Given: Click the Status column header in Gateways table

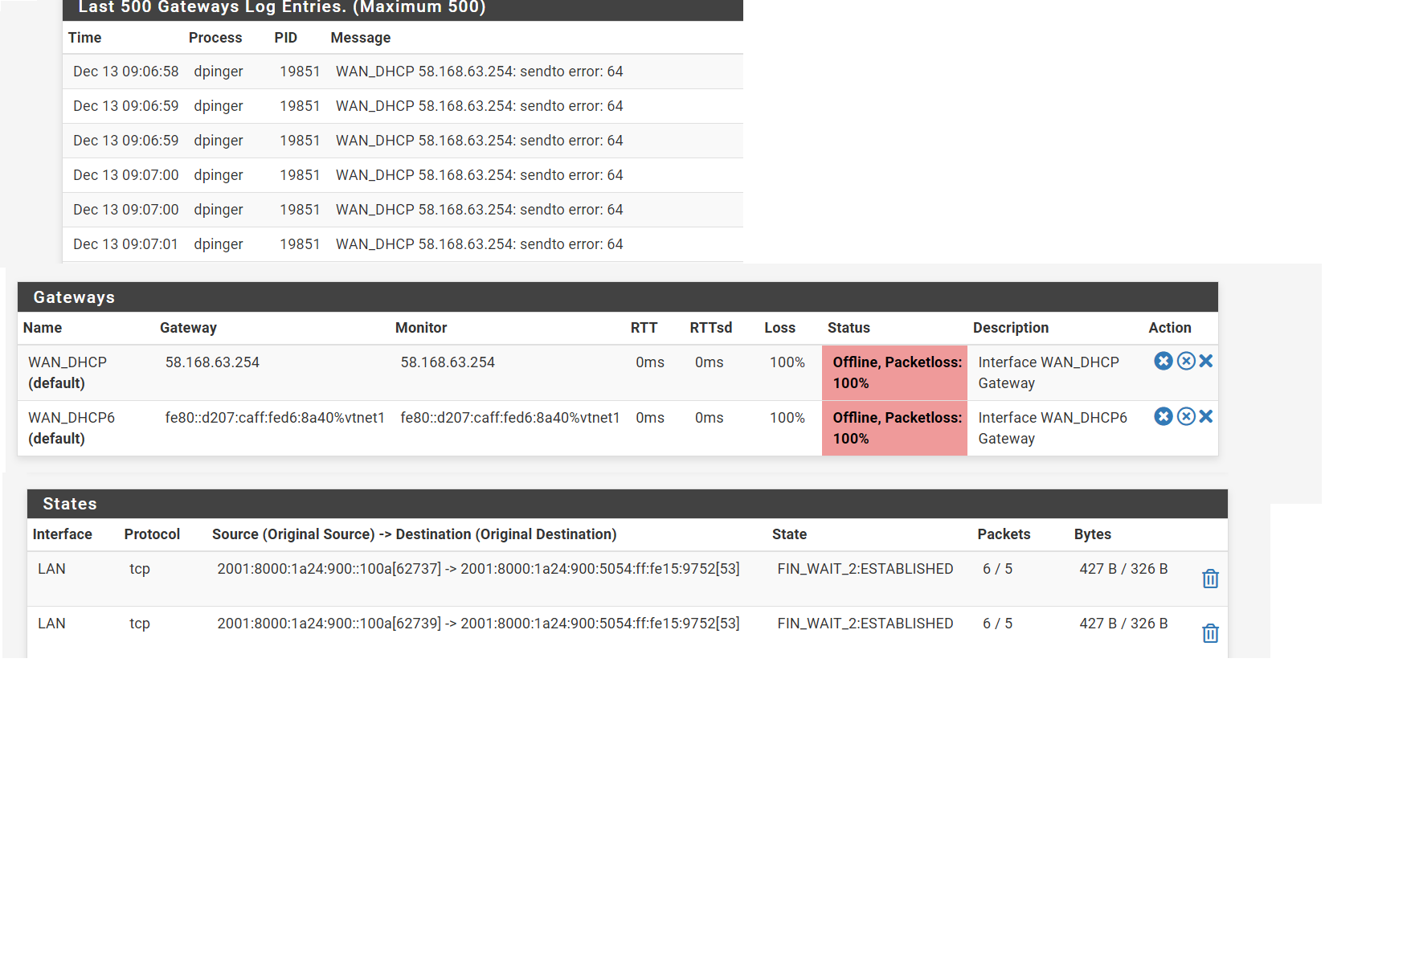Looking at the screenshot, I should pyautogui.click(x=849, y=328).
